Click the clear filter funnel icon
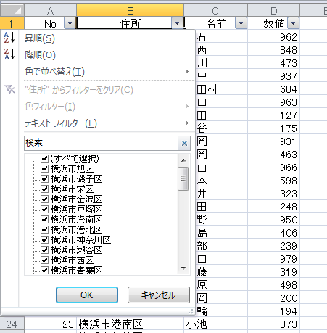The width and height of the screenshot is (327, 333). 9,89
